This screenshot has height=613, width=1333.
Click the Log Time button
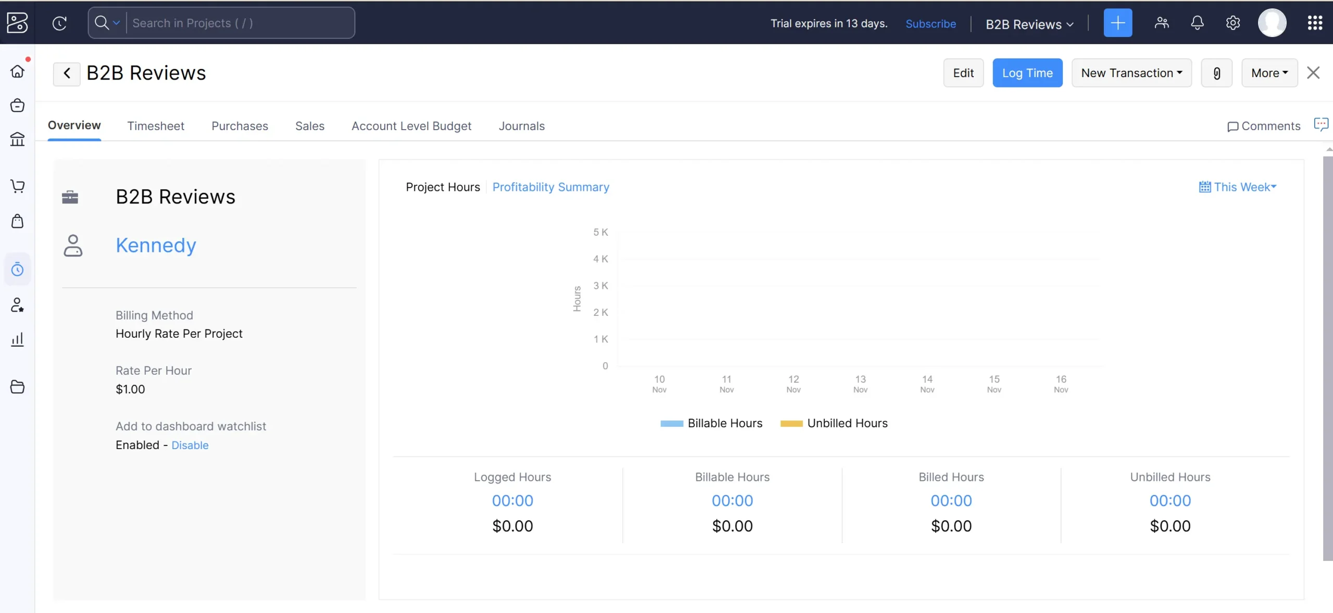click(x=1027, y=72)
